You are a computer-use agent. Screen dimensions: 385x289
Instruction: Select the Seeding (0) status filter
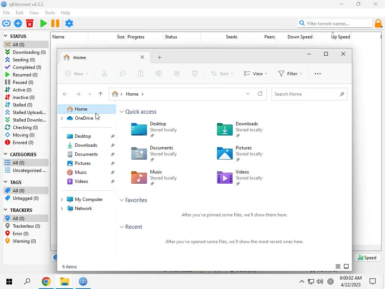point(26,60)
